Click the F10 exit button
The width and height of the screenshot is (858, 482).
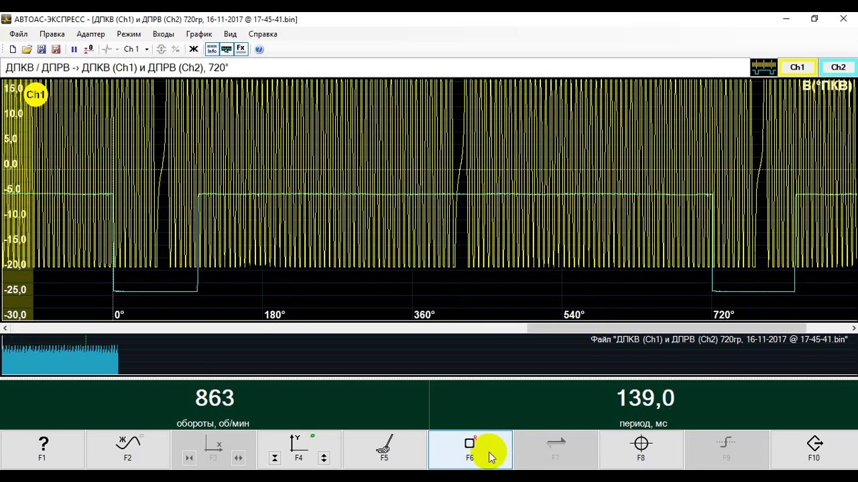pos(814,449)
